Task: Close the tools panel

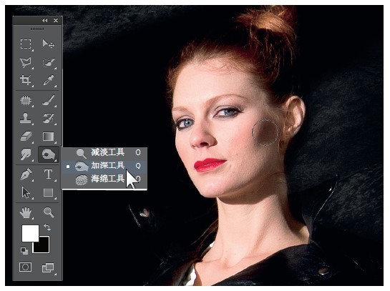Action: click(x=56, y=21)
